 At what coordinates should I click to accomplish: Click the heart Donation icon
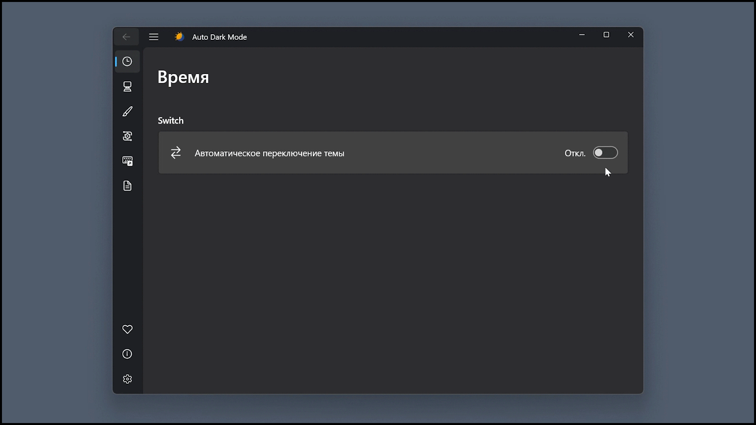(127, 329)
